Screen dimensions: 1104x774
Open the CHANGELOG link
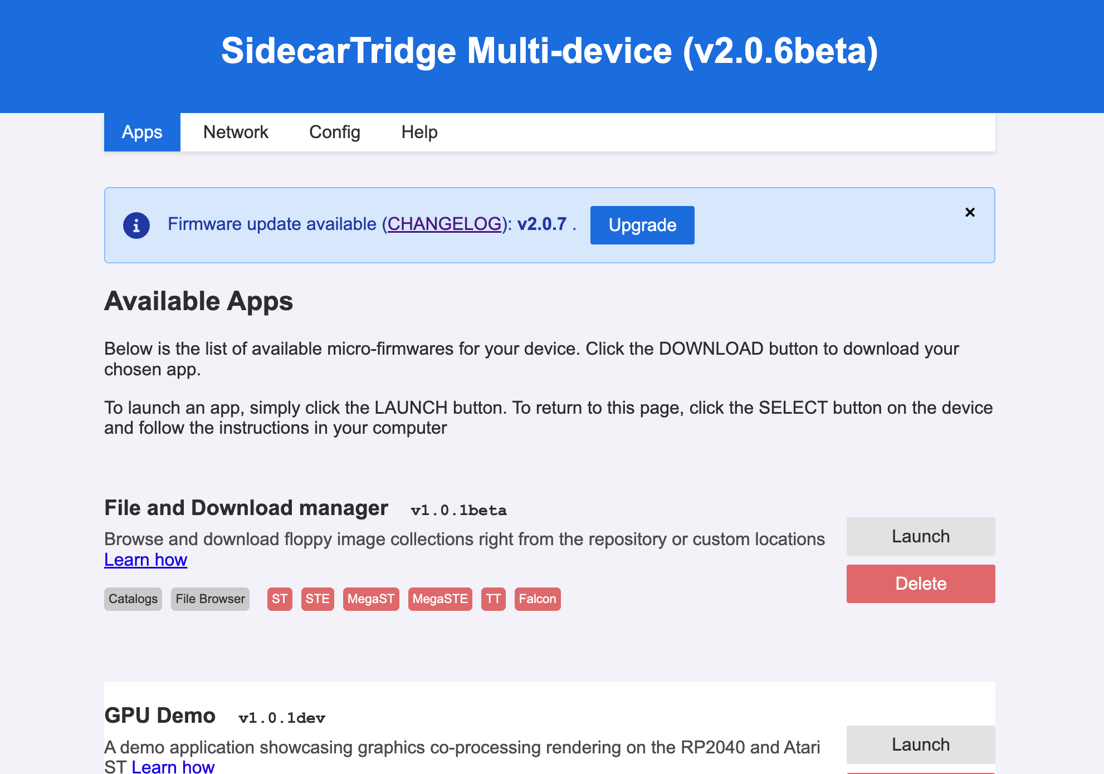[x=444, y=224]
